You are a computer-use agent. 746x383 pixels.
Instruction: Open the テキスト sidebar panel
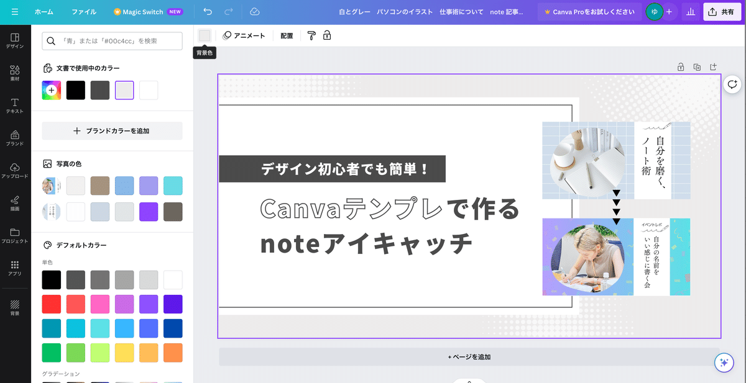(x=15, y=106)
